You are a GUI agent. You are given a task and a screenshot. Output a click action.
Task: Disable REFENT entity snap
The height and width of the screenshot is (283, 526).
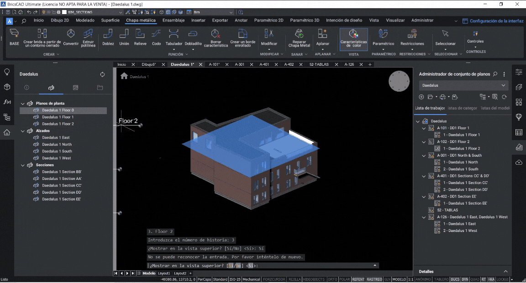[358, 279]
